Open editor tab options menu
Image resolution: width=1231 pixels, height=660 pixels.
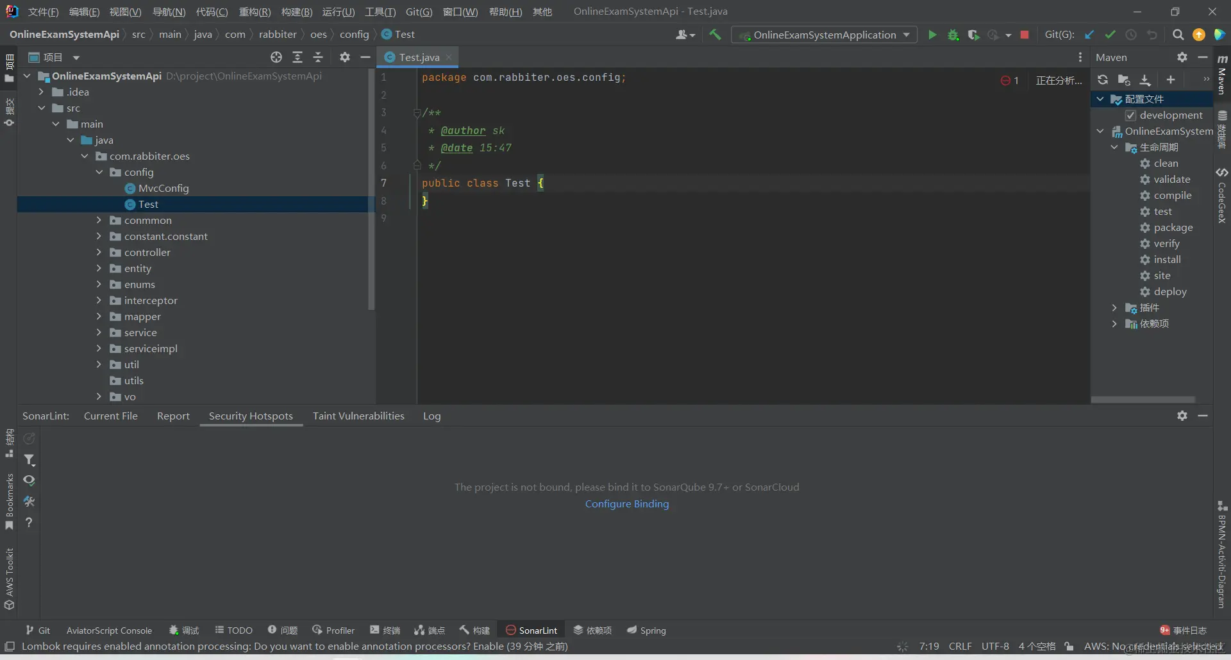(1080, 57)
